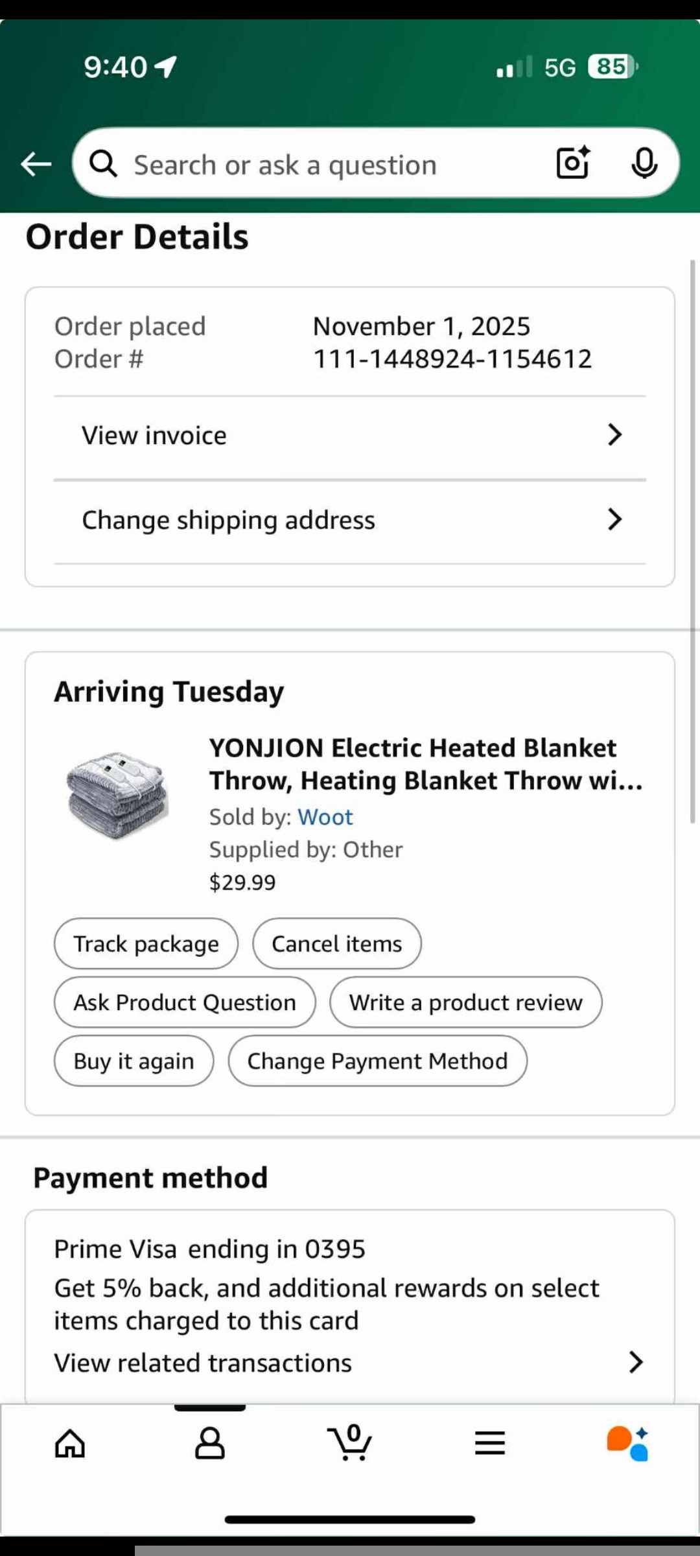Image resolution: width=700 pixels, height=1556 pixels.
Task: Open the hamburger menu tab
Action: click(x=490, y=1443)
